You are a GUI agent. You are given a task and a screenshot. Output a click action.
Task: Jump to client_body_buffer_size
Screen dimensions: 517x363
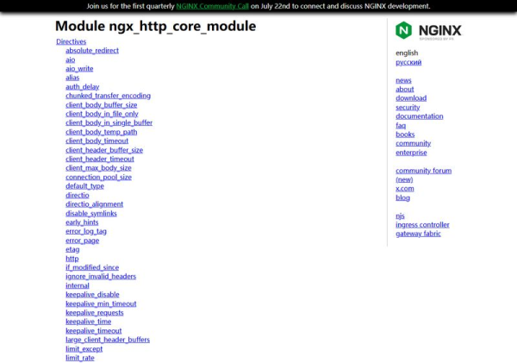tap(101, 105)
